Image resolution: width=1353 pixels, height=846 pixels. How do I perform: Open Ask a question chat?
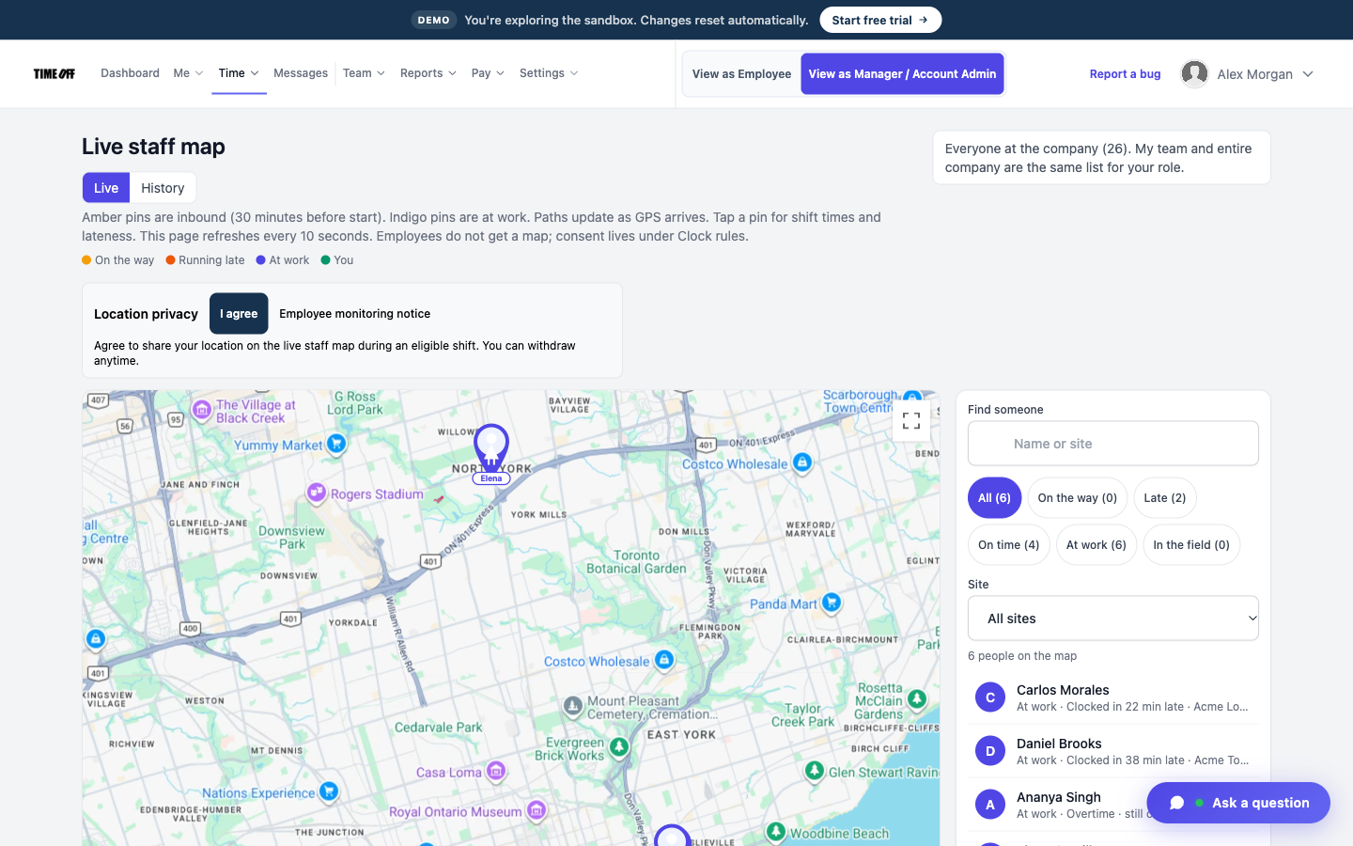1238,803
